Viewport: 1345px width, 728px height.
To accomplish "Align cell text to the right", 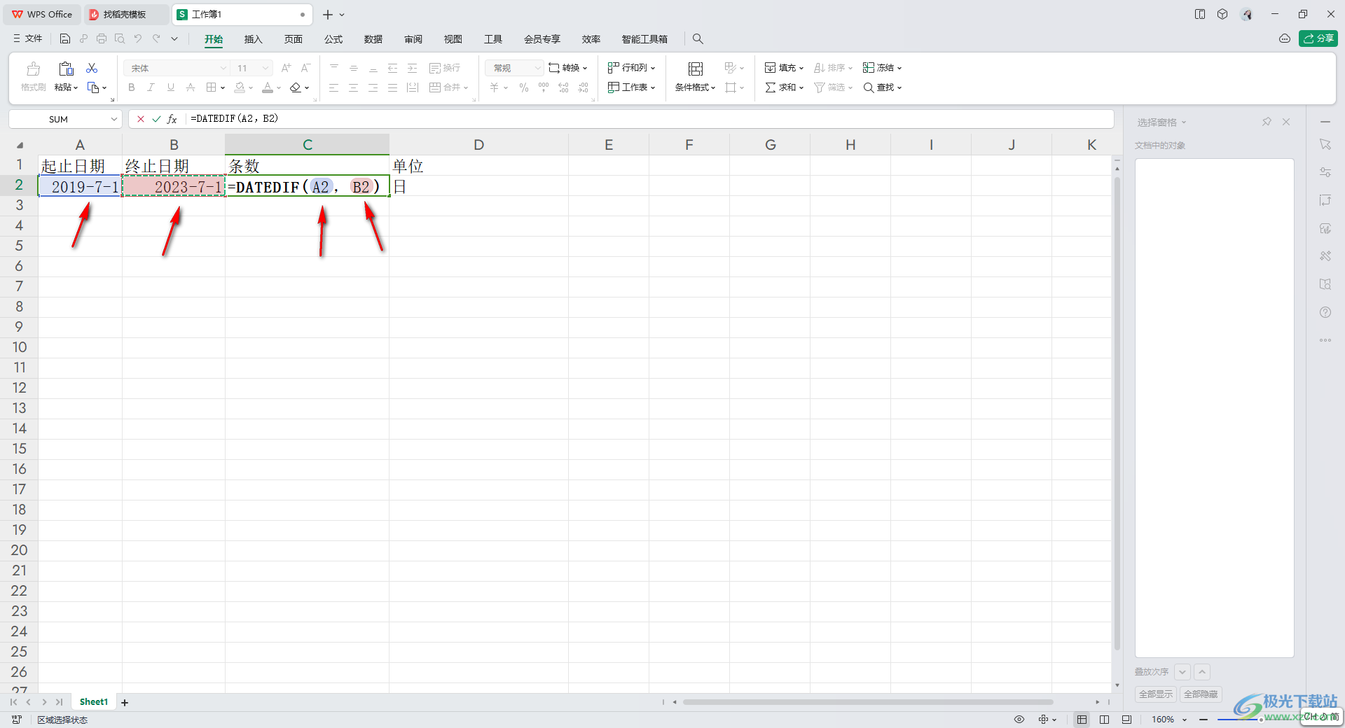I will click(x=373, y=87).
